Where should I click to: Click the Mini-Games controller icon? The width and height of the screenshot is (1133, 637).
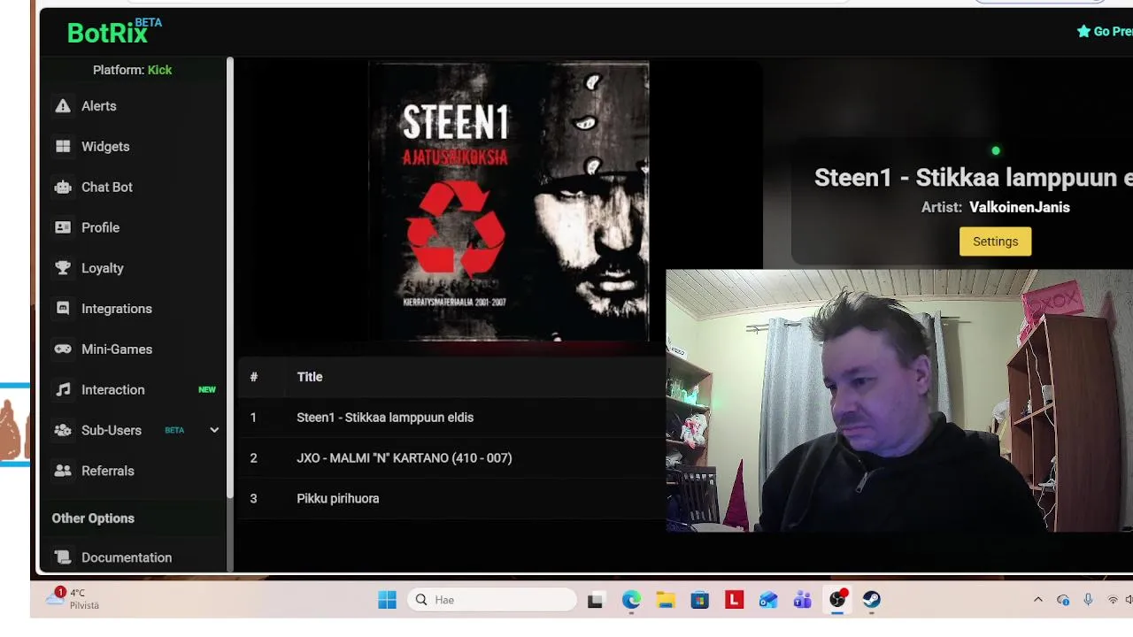pyautogui.click(x=63, y=349)
